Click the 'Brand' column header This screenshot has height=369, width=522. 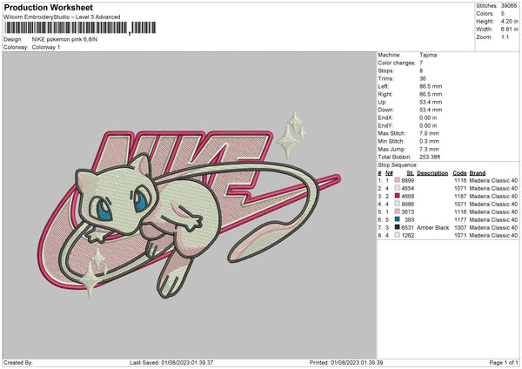(478, 173)
